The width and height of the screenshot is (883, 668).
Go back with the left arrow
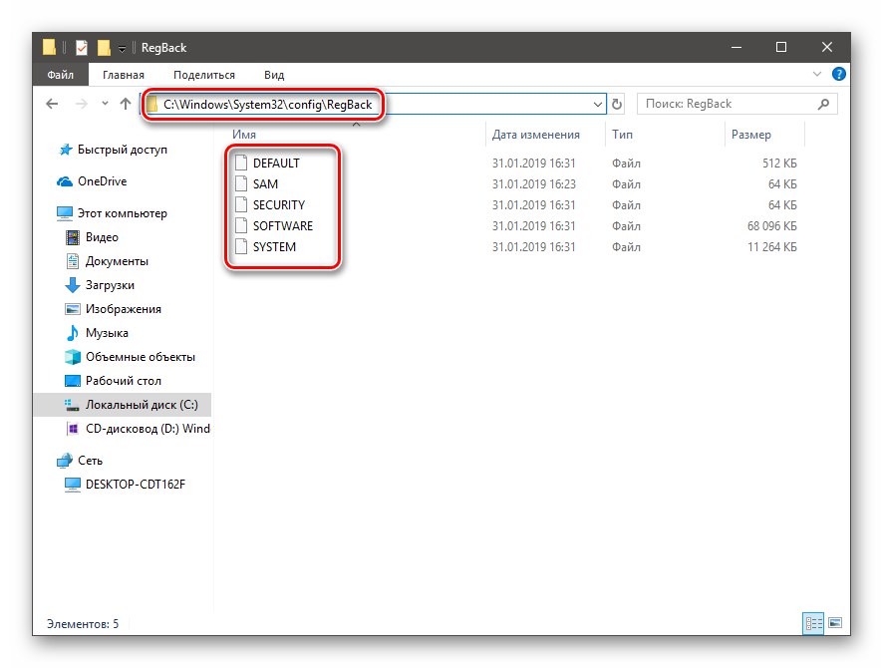[52, 104]
